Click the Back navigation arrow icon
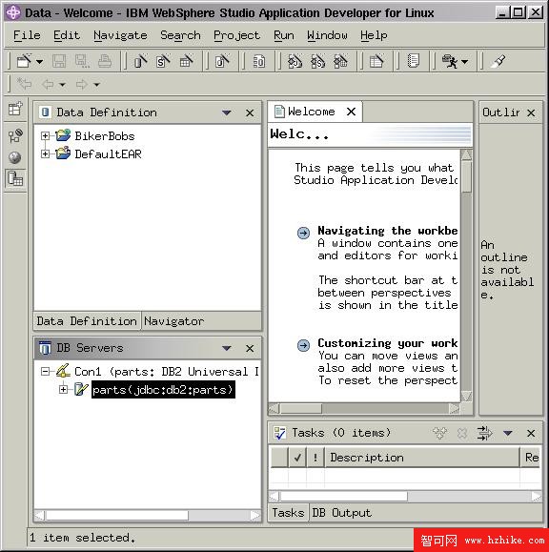The height and width of the screenshot is (552, 549). 48,84
